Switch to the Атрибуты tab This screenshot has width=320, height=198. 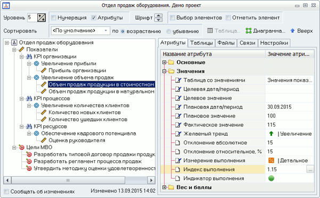[x=173, y=43]
